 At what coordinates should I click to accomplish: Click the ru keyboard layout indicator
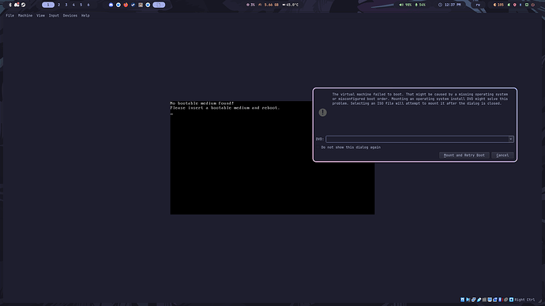(x=478, y=5)
